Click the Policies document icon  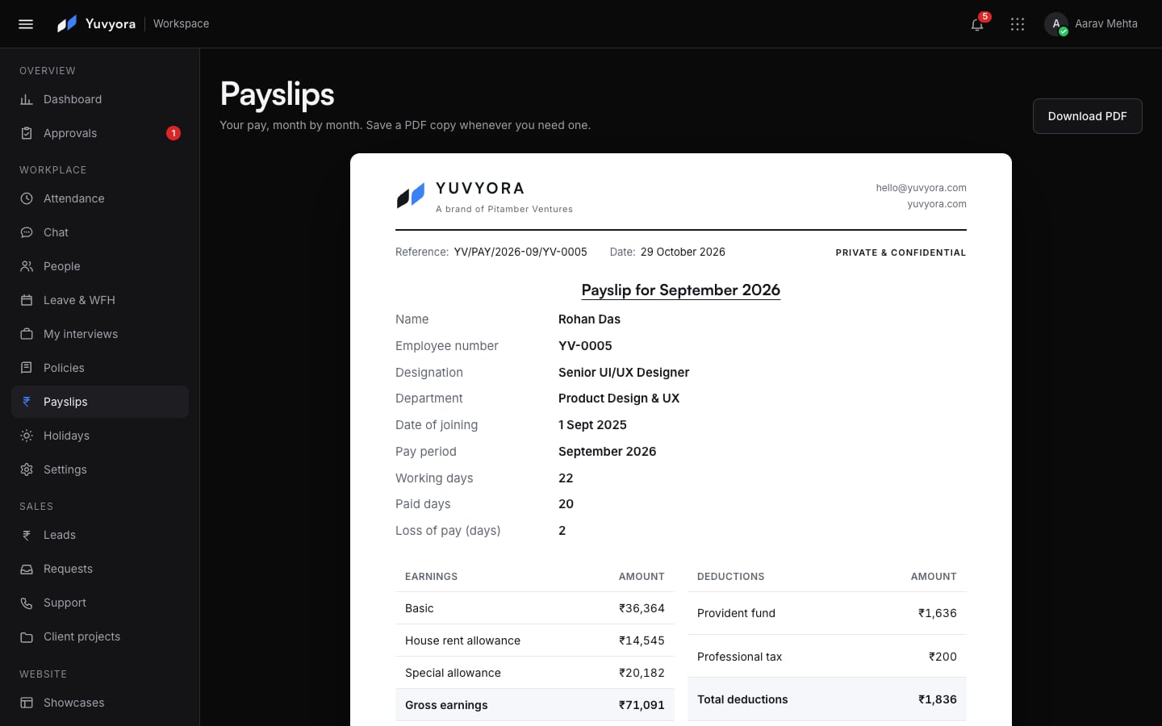[27, 368]
